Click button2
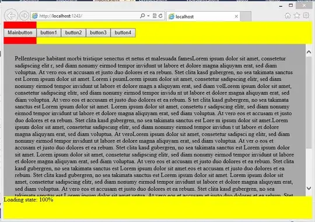Viewport: 315px width, 222px height. (x=73, y=33)
